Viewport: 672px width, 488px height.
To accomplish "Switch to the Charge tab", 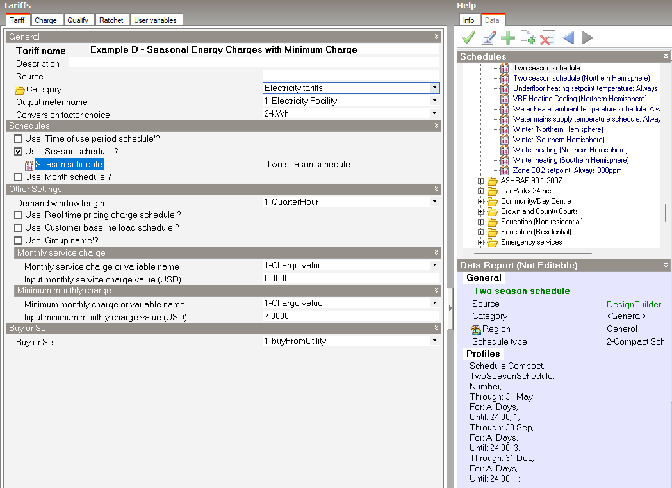I will pyautogui.click(x=45, y=20).
